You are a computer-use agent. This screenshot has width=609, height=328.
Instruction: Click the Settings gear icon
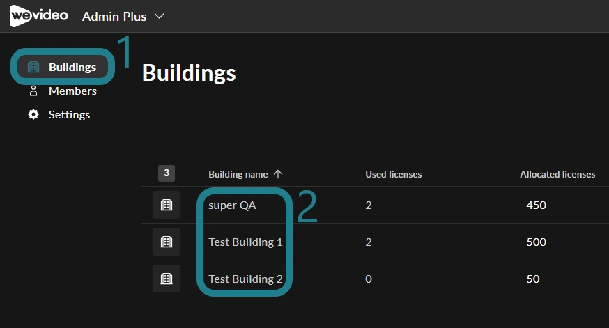(x=33, y=114)
